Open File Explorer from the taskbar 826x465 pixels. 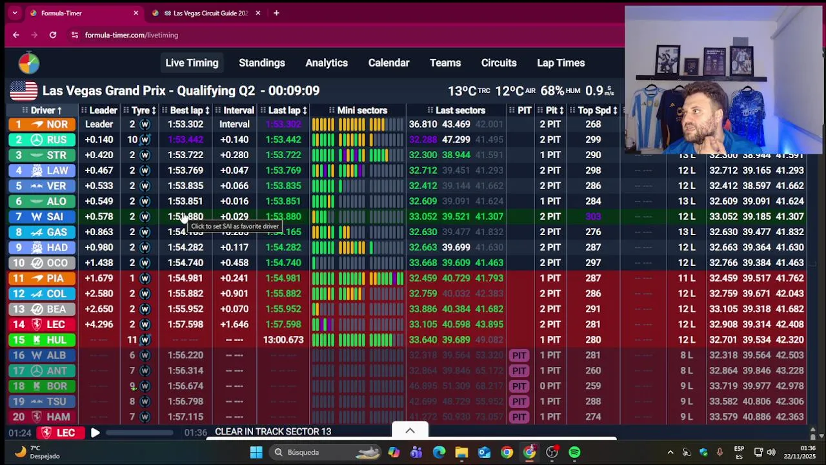click(461, 452)
